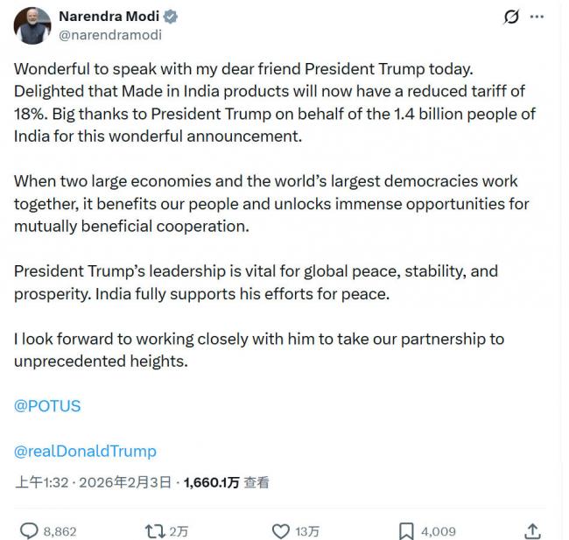Viewport: 569px width, 540px height.
Task: Click the 上午1:32 · 2026年2月3日 timestamp
Action: 96,482
